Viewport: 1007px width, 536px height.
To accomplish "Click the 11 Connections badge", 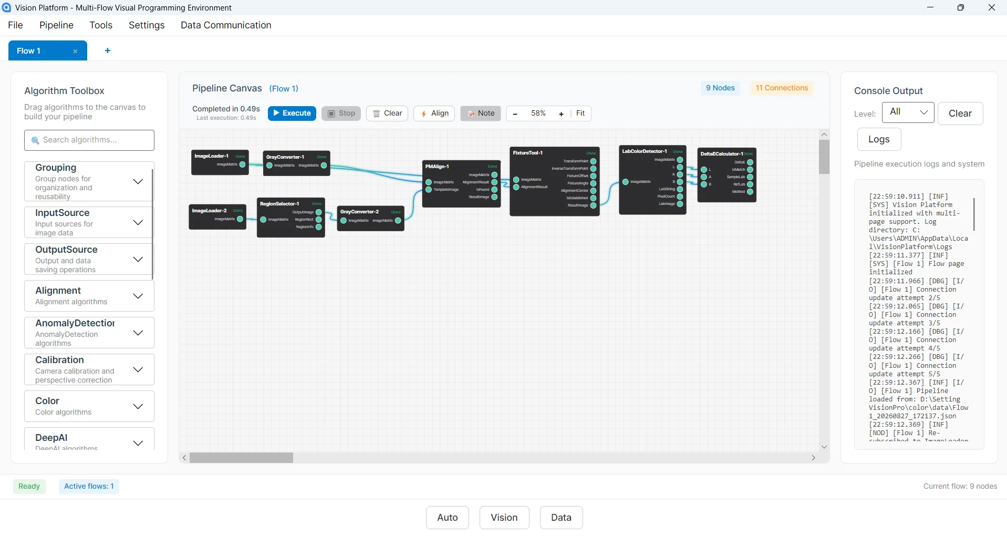I will coord(782,88).
